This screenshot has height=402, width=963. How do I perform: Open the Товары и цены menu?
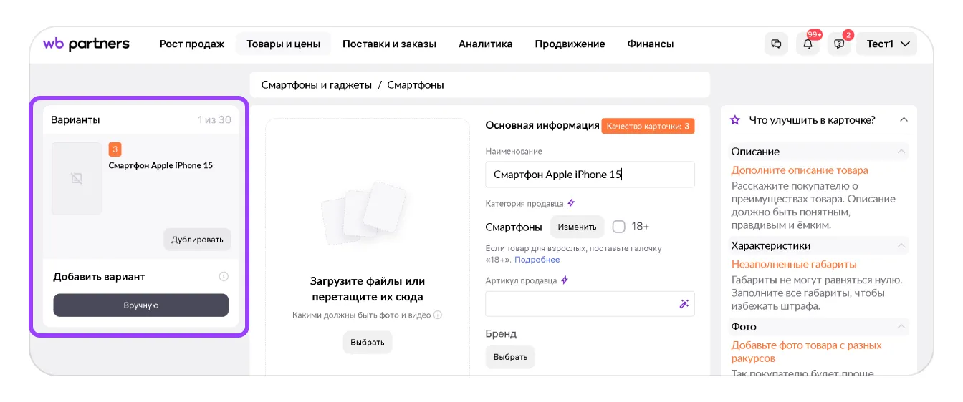pos(283,44)
